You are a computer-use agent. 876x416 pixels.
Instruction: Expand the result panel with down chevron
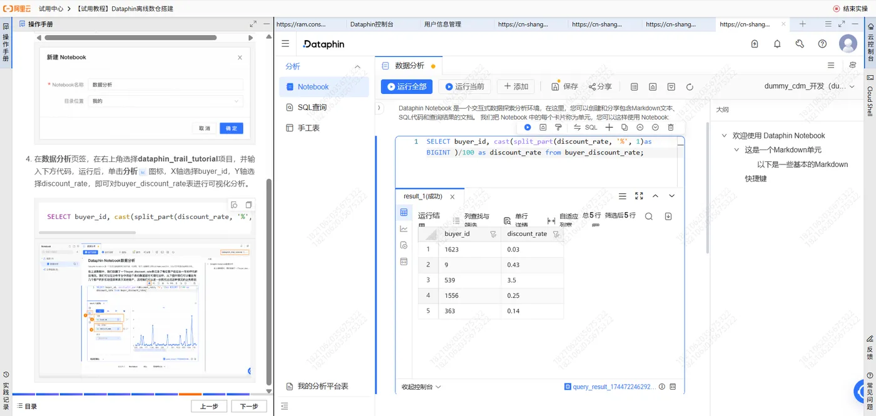pos(672,196)
